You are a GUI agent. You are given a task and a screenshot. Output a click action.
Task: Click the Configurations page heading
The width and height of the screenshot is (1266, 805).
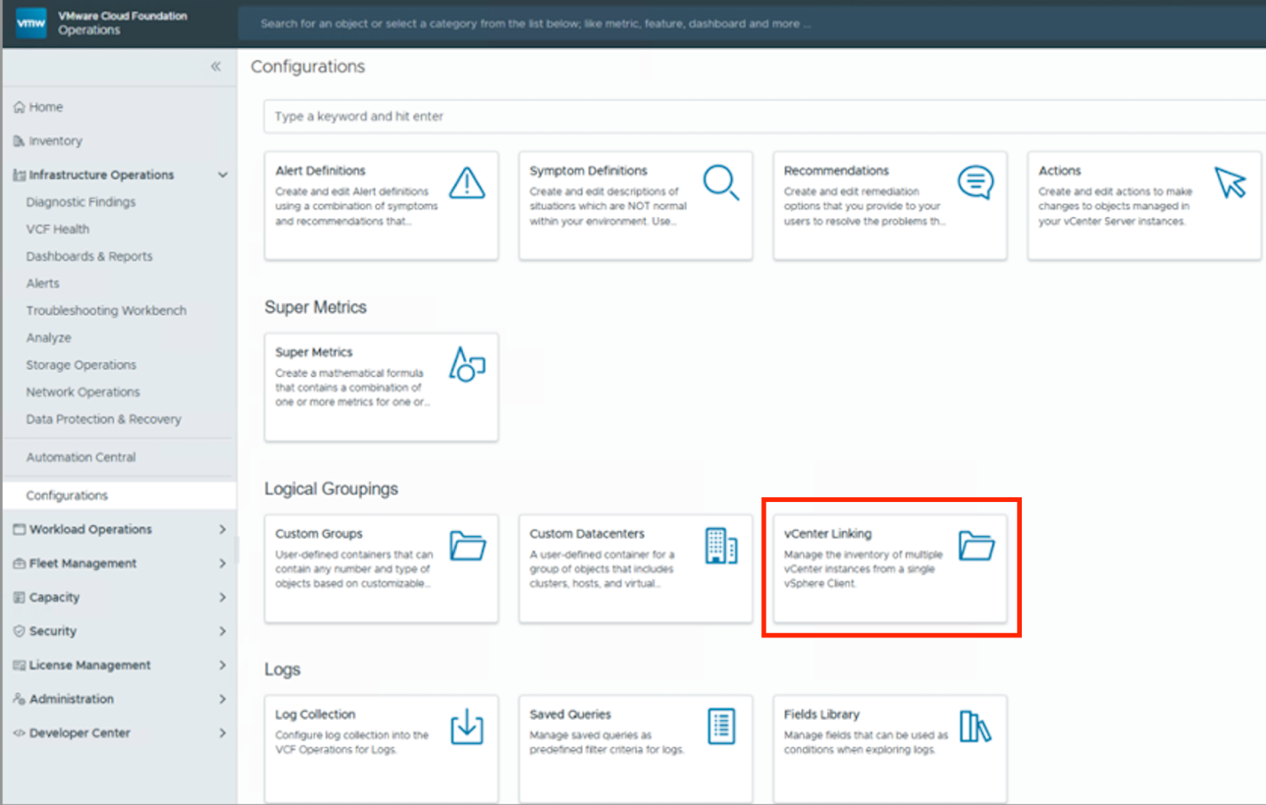pyautogui.click(x=308, y=66)
